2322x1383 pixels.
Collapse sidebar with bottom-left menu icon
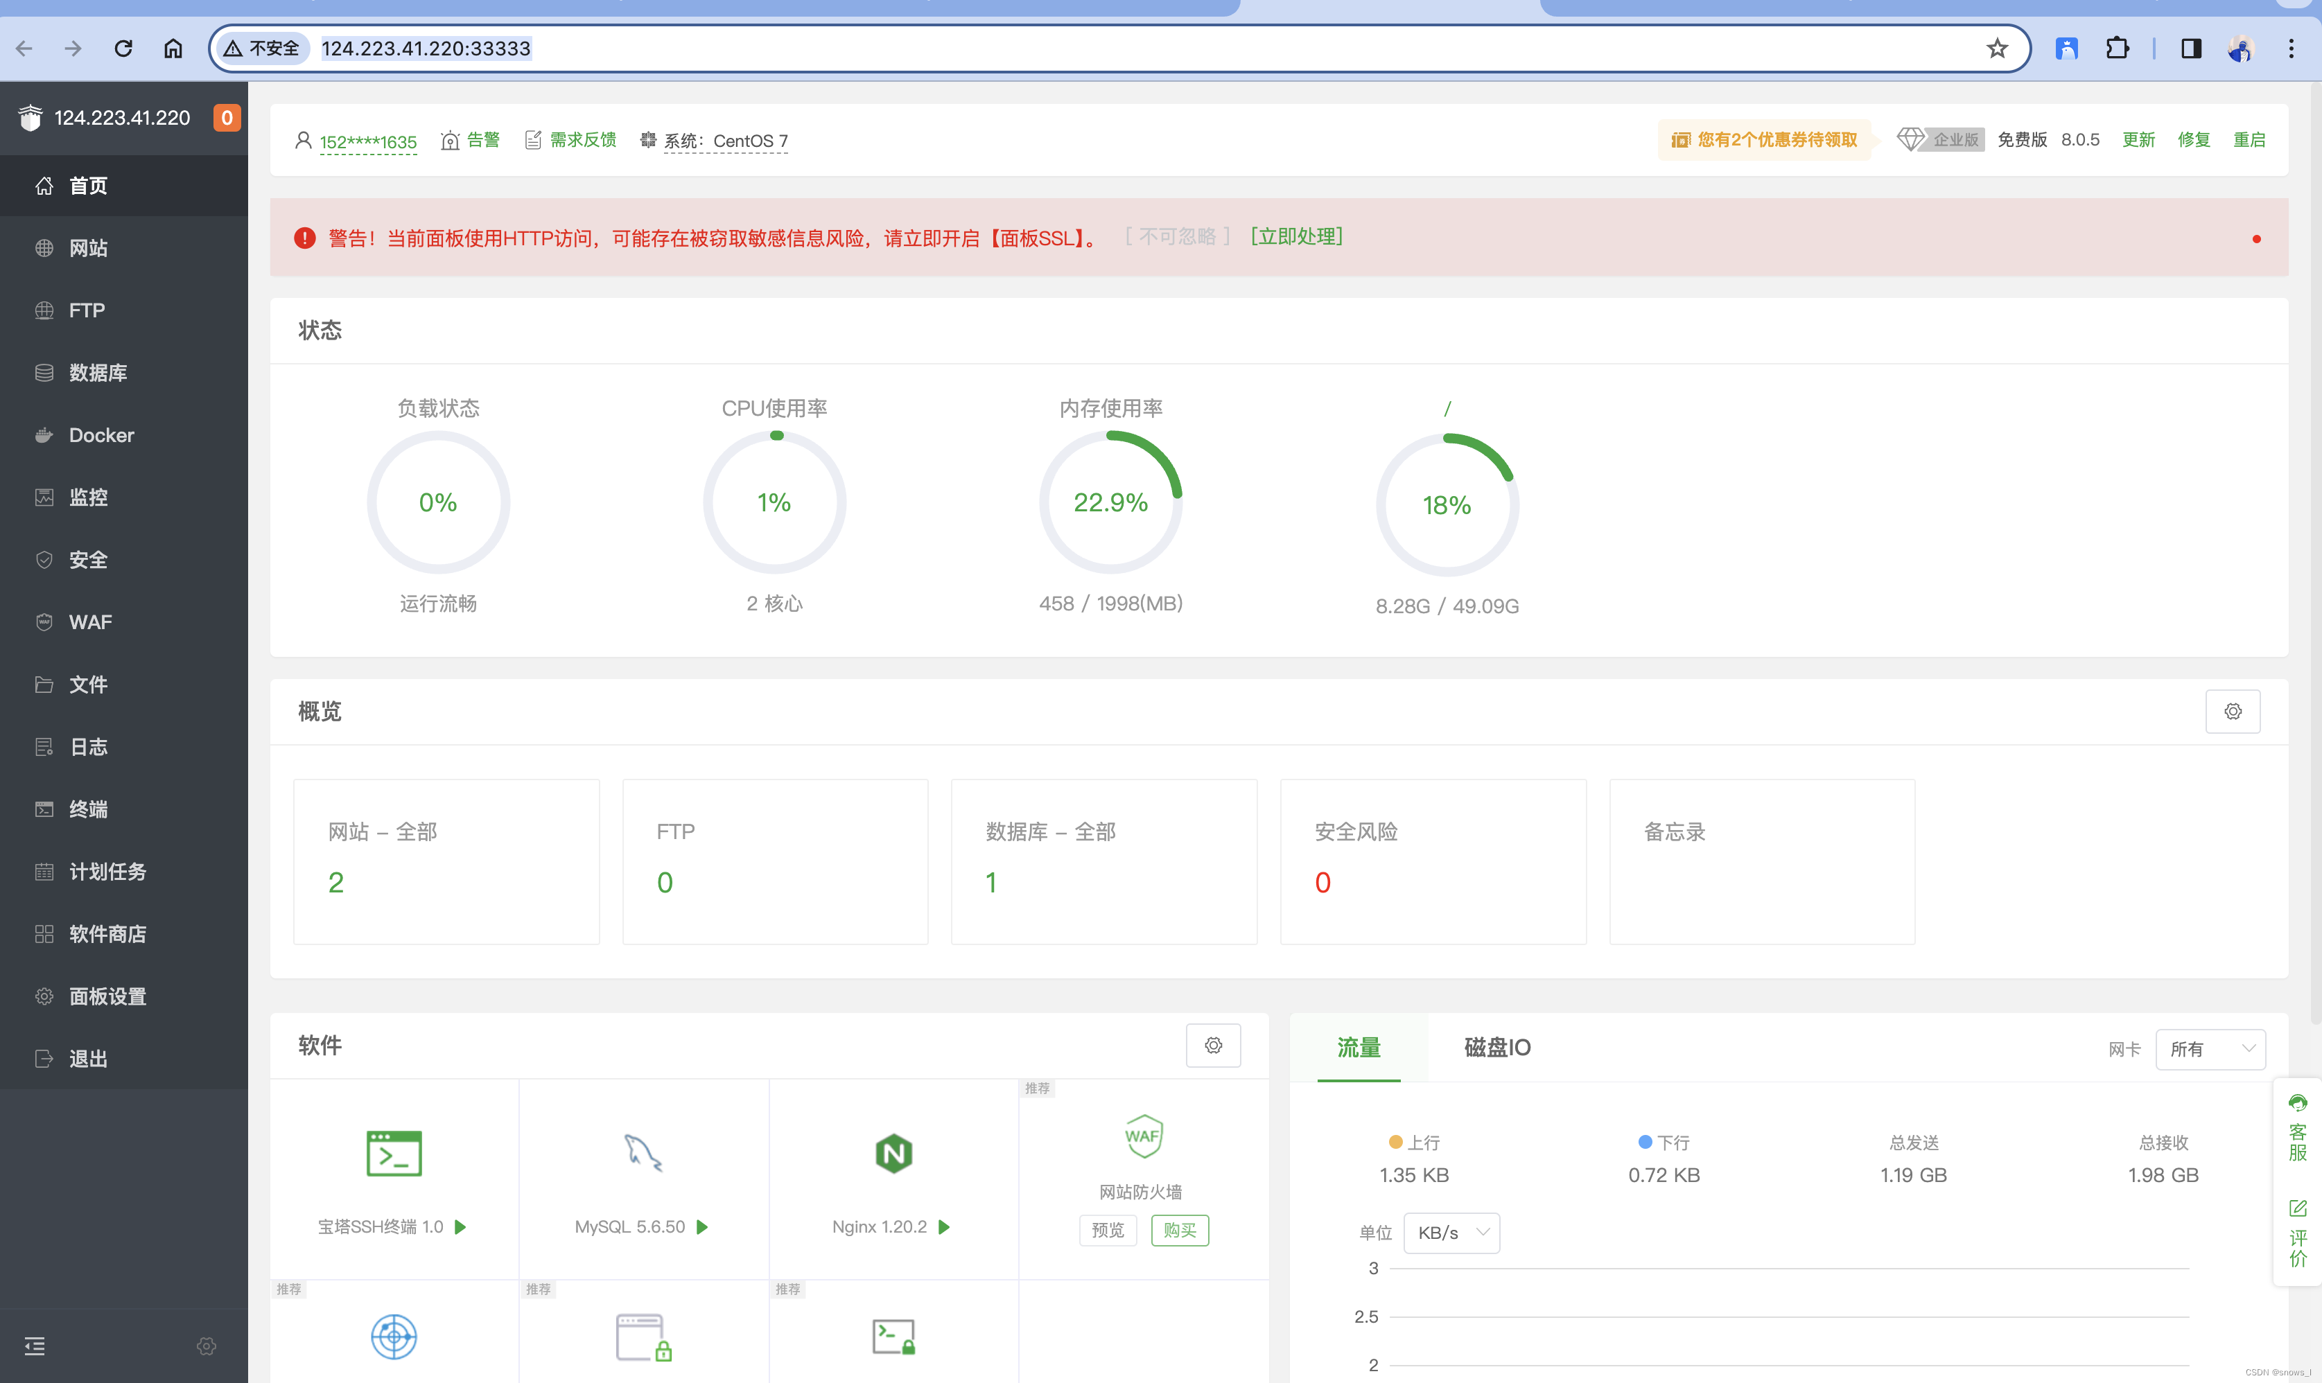(x=35, y=1347)
